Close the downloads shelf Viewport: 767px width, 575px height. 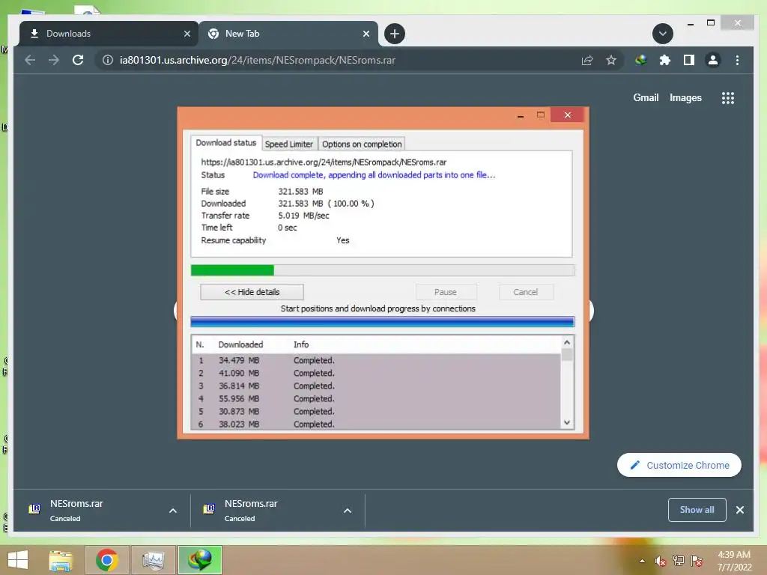[740, 510]
